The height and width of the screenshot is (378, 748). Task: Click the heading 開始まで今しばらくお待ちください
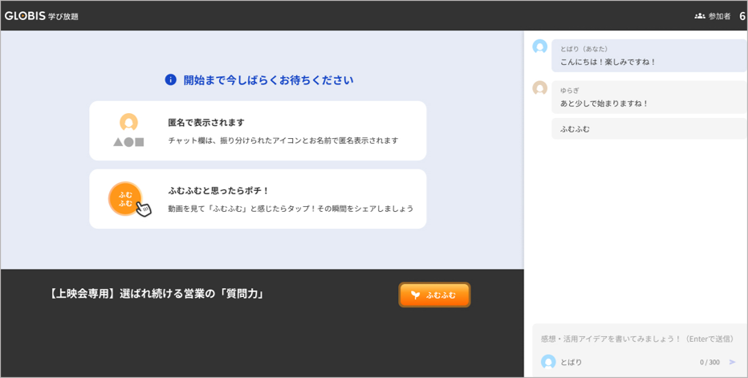coord(269,79)
